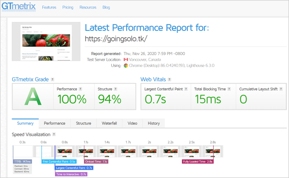This screenshot has width=289, height=178.
Task: Click the Speed Visualization help icon
Action: tap(54, 134)
